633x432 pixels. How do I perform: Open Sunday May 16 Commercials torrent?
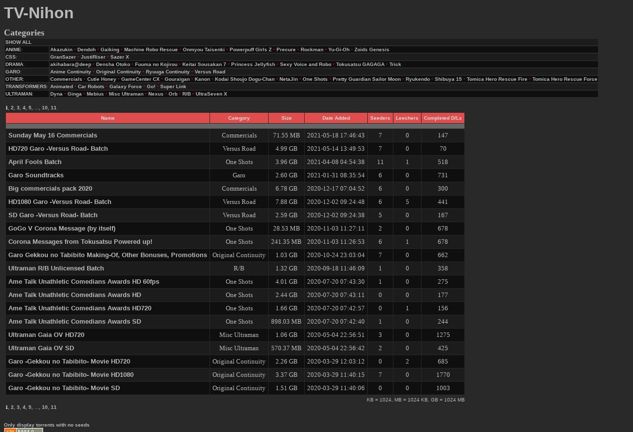tap(53, 135)
